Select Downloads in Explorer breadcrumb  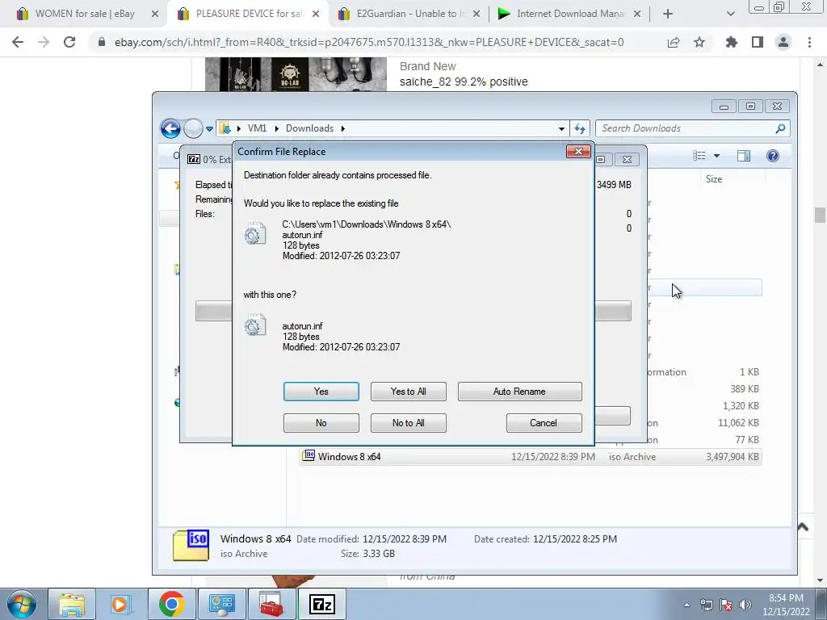(309, 128)
